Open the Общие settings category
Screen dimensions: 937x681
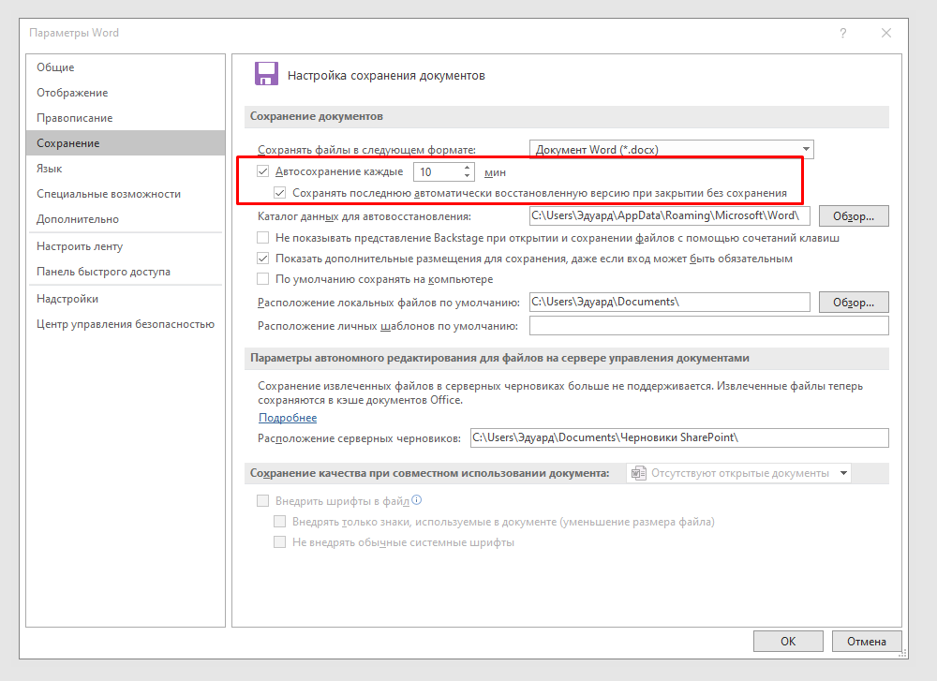[126, 67]
